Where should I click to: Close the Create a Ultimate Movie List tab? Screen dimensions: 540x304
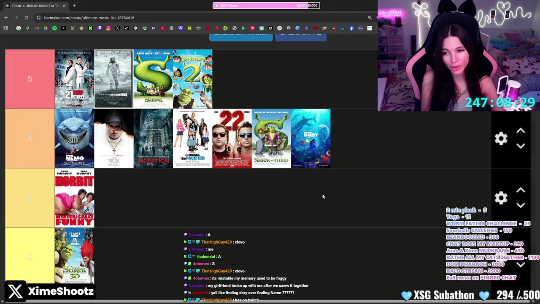pyautogui.click(x=64, y=5)
